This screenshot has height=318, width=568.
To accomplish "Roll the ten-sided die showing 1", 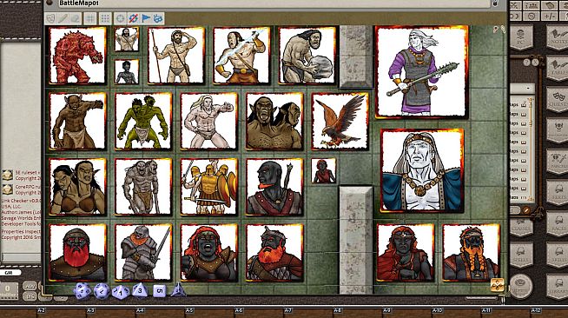I will tap(121, 292).
